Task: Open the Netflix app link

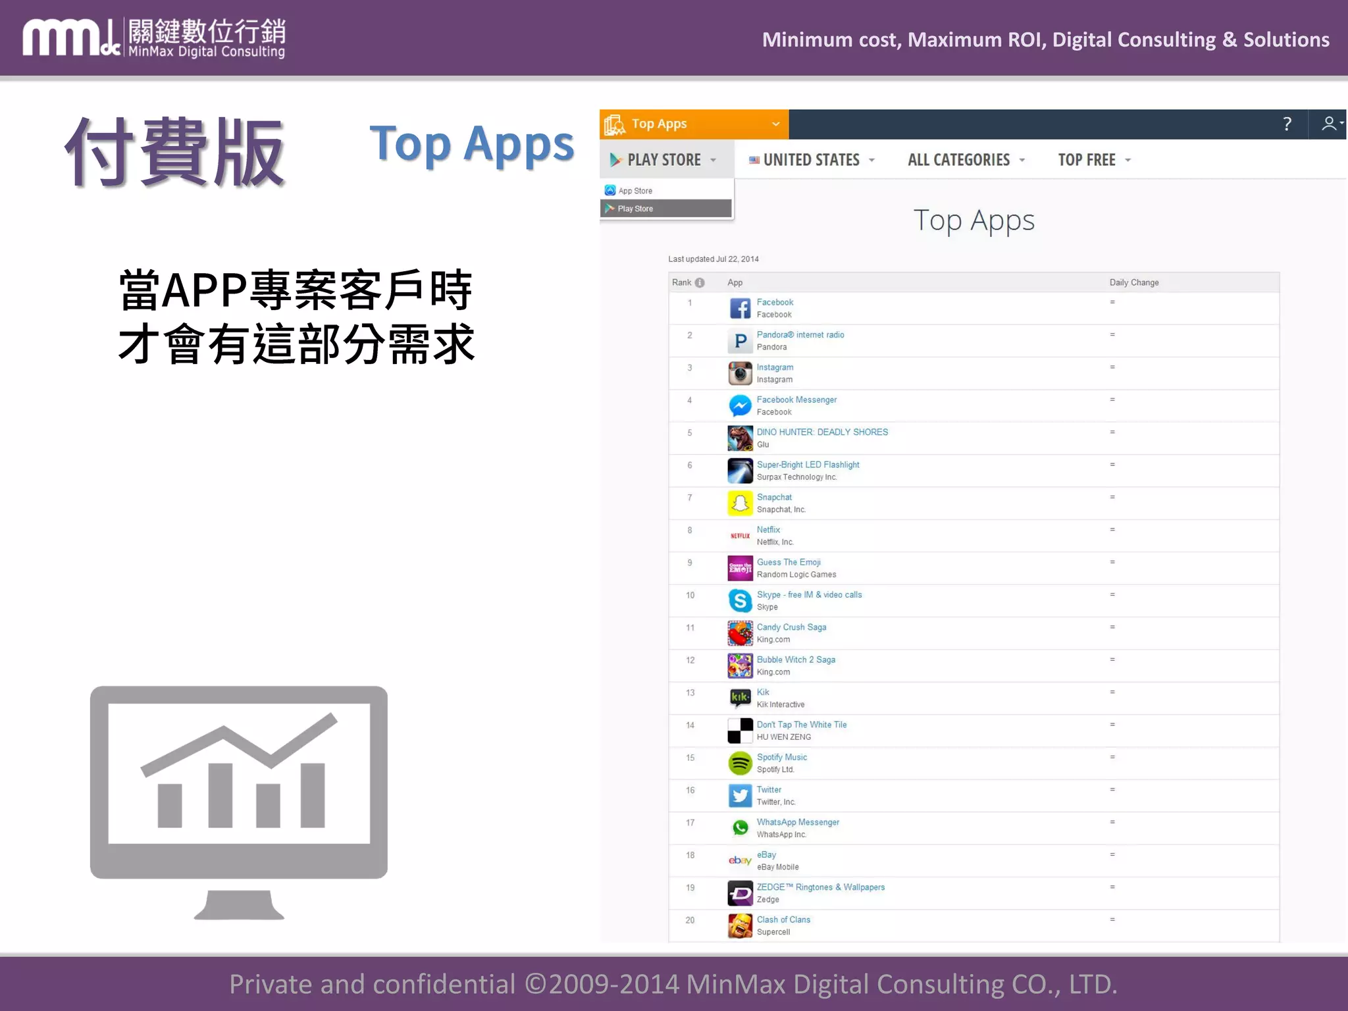Action: 768,529
